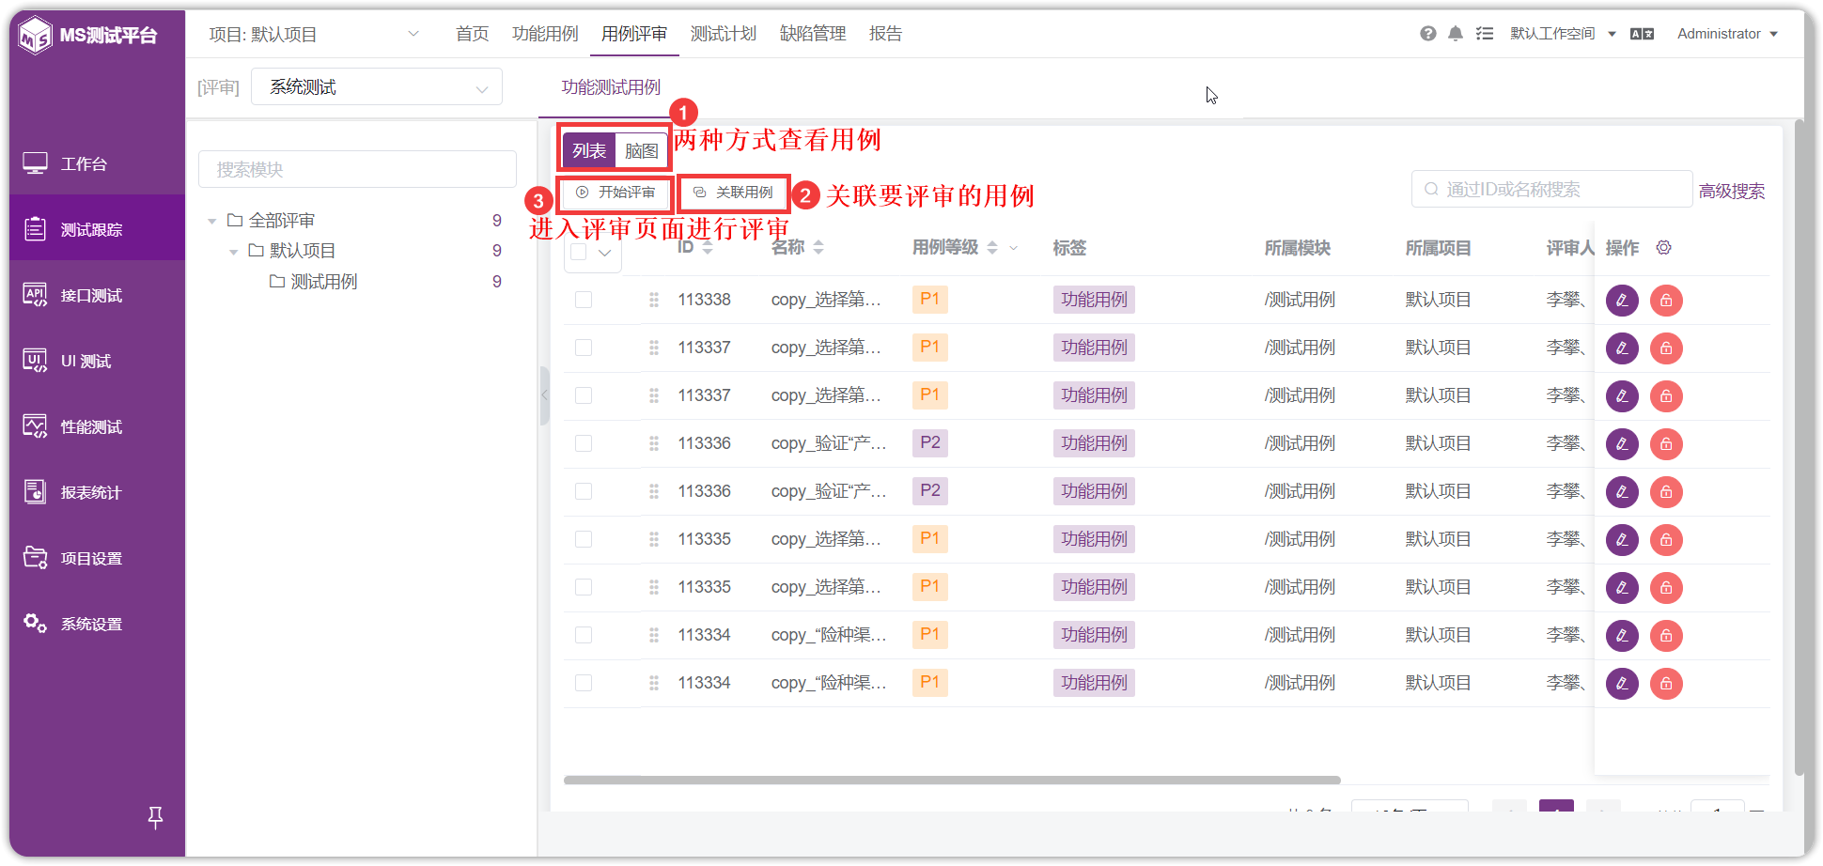Click the 通过ID或名称搜索 field
This screenshot has width=1823, height=866.
point(1551,189)
